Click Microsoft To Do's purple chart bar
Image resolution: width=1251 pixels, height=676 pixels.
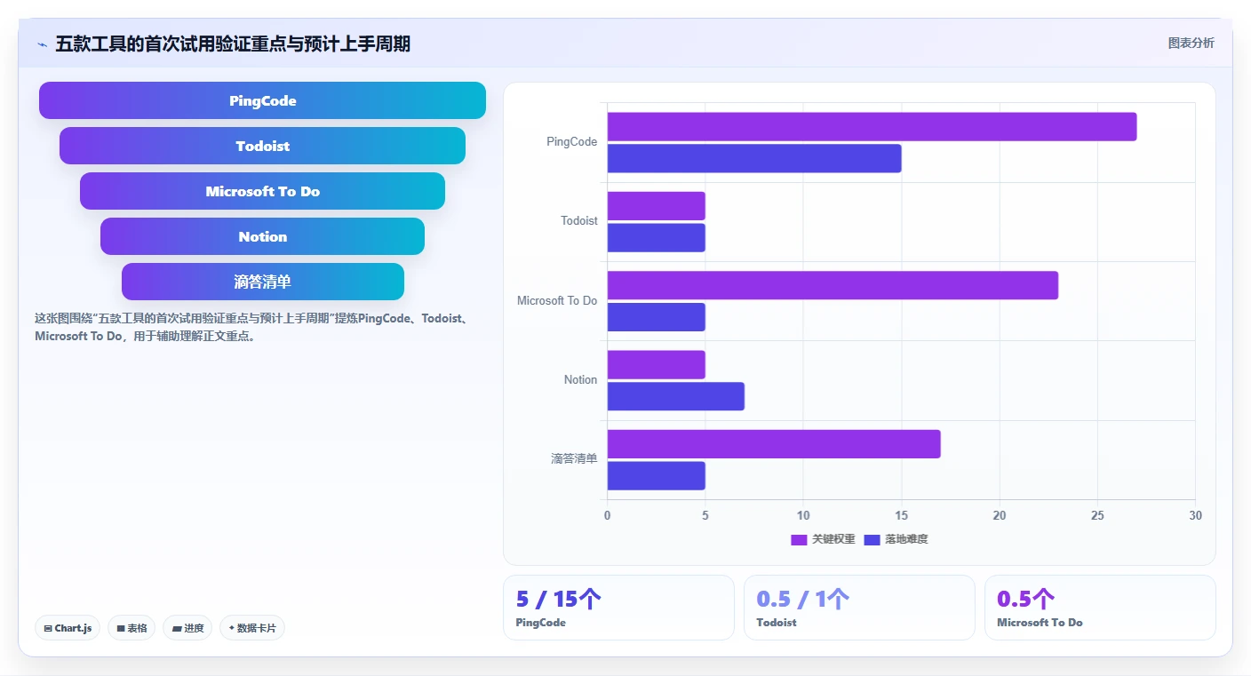[x=833, y=285]
